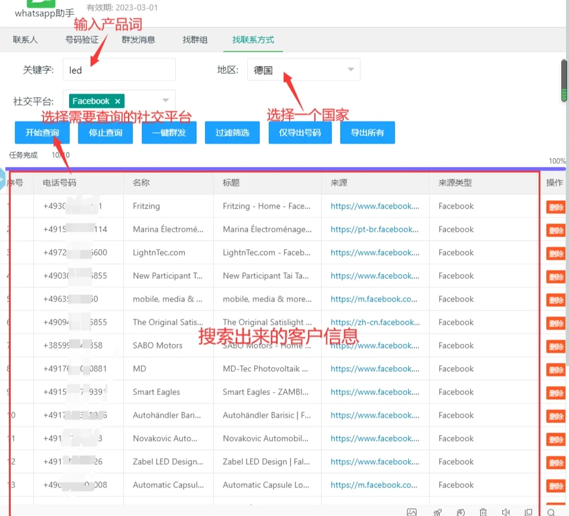The height and width of the screenshot is (516, 569).
Task: Delete the Marina Électromé row
Action: (x=555, y=231)
